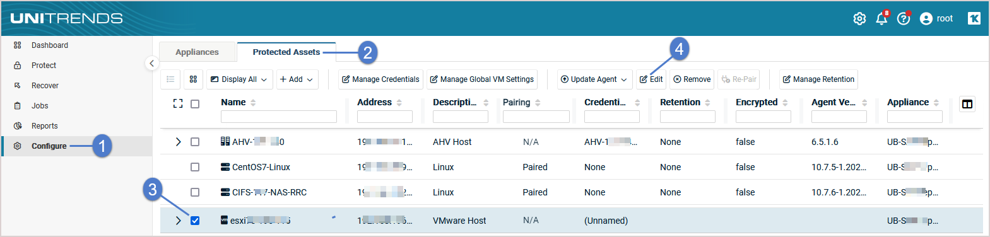The image size is (990, 237).
Task: Open the settings gear in the header
Action: (x=859, y=19)
